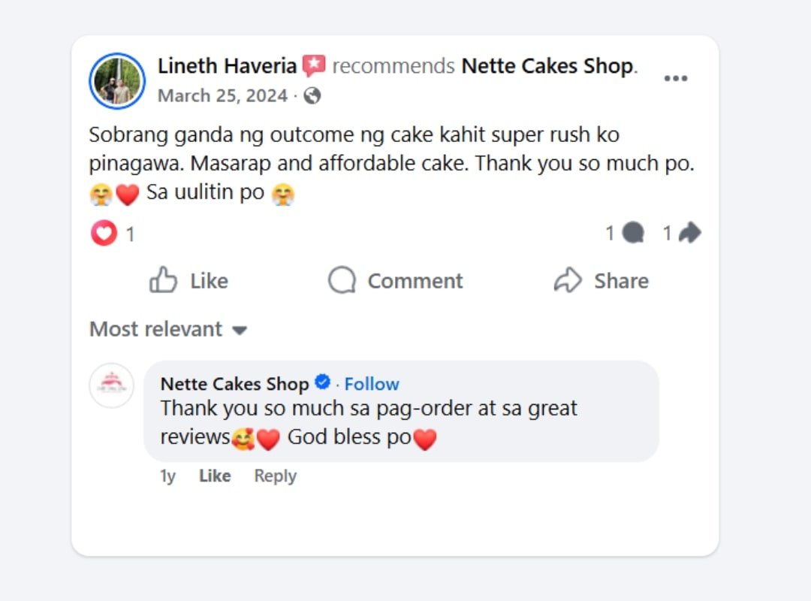Click the 1y comment timestamp

coord(167,476)
